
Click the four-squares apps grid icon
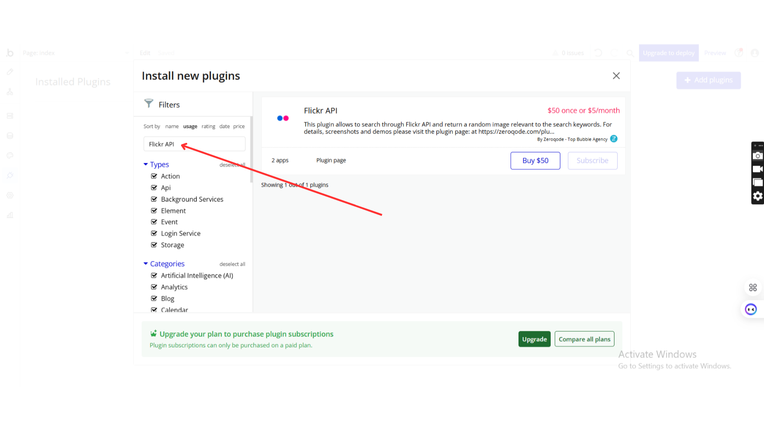(x=753, y=288)
